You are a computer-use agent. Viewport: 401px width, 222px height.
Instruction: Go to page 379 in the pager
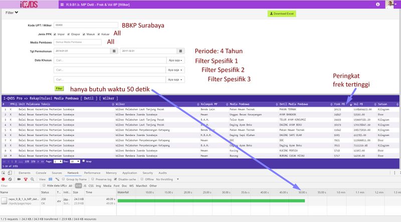[33, 162]
